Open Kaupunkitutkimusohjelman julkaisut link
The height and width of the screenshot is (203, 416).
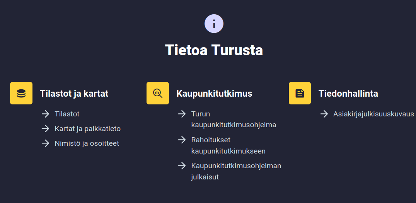tap(236, 171)
